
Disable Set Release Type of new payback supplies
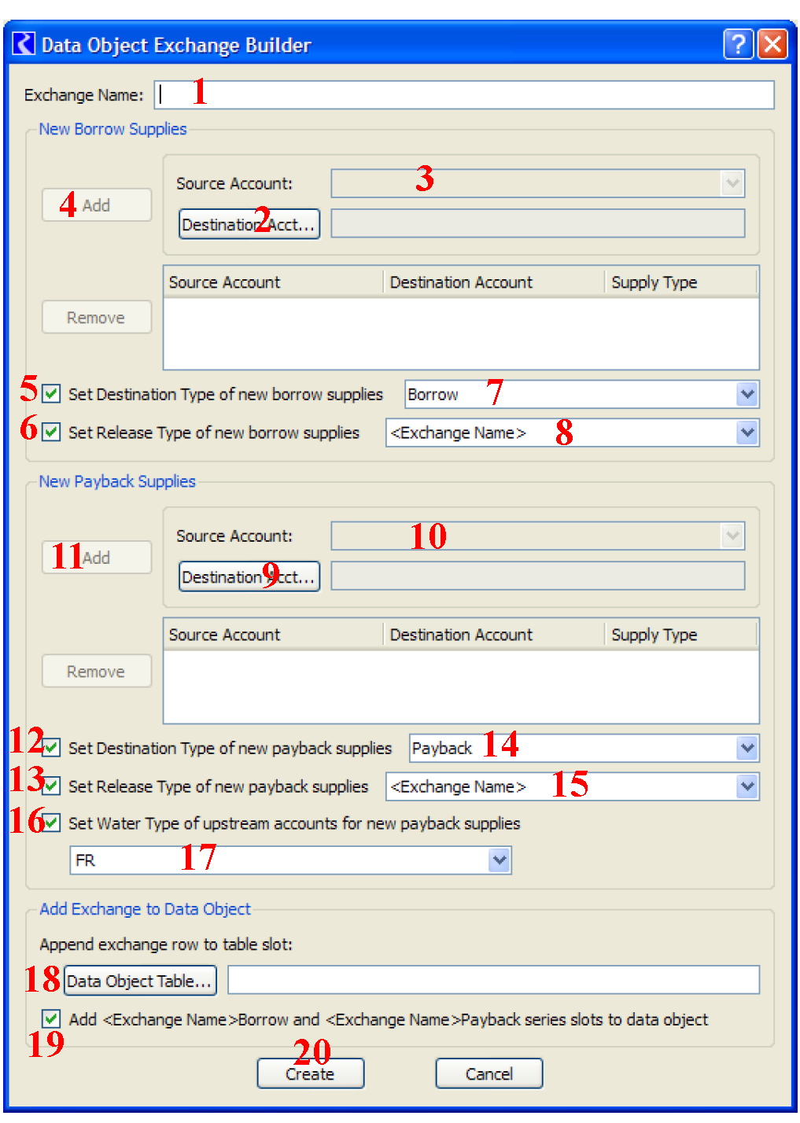click(52, 786)
